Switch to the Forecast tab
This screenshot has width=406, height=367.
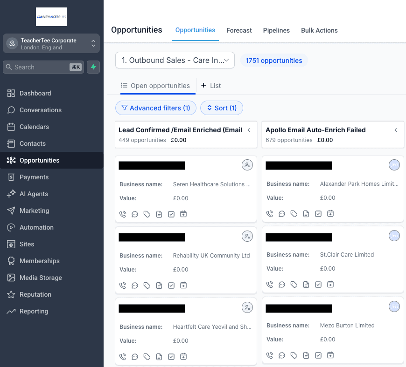point(239,30)
